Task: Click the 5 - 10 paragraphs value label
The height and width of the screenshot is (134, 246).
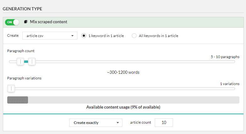Action: 225,57
